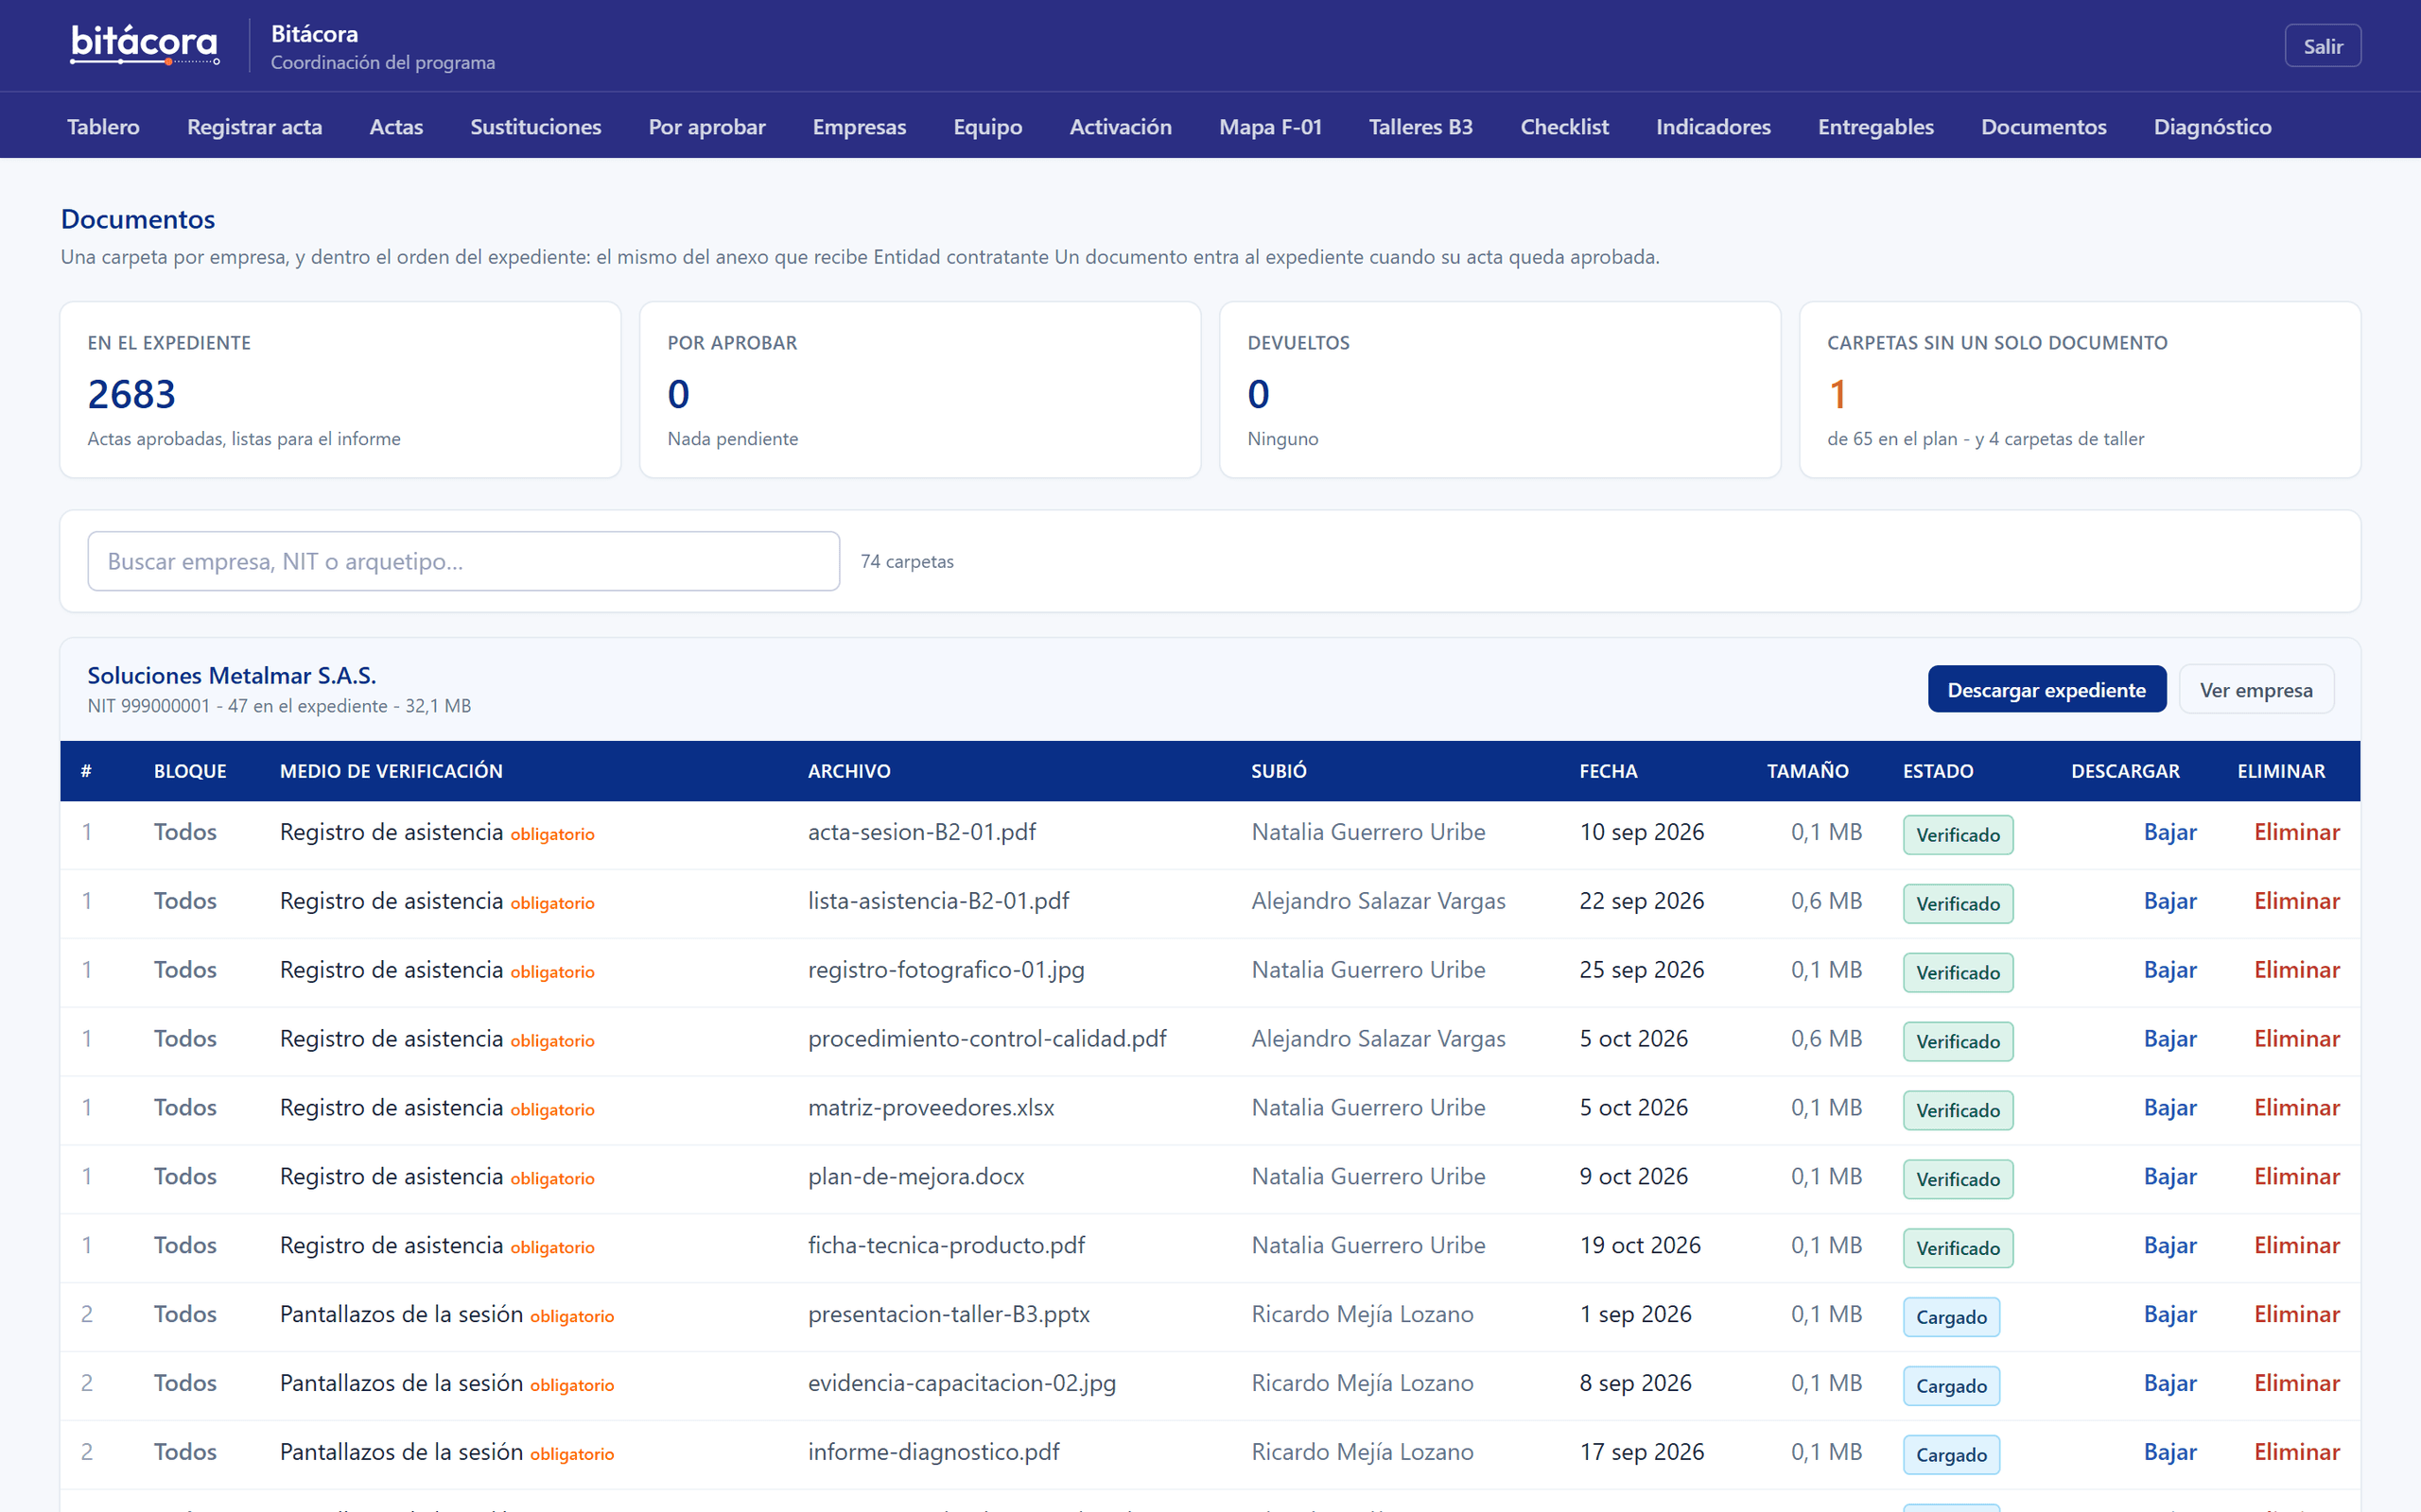Viewport: 2421px width, 1512px height.
Task: Click Carpetas sin un solo documento card
Action: coord(2080,390)
